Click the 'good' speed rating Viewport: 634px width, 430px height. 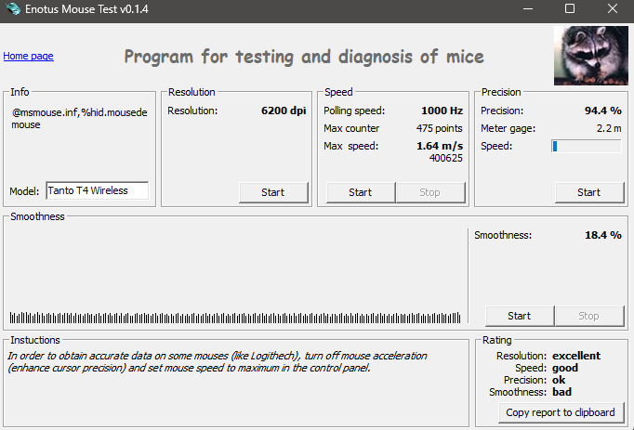pos(565,368)
